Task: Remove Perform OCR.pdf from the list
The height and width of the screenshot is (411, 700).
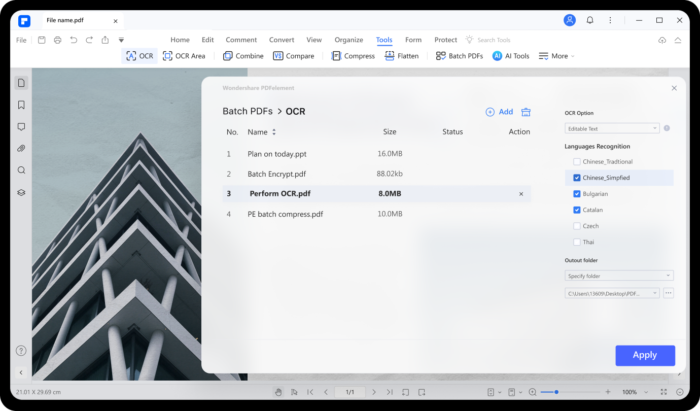Action: click(521, 194)
